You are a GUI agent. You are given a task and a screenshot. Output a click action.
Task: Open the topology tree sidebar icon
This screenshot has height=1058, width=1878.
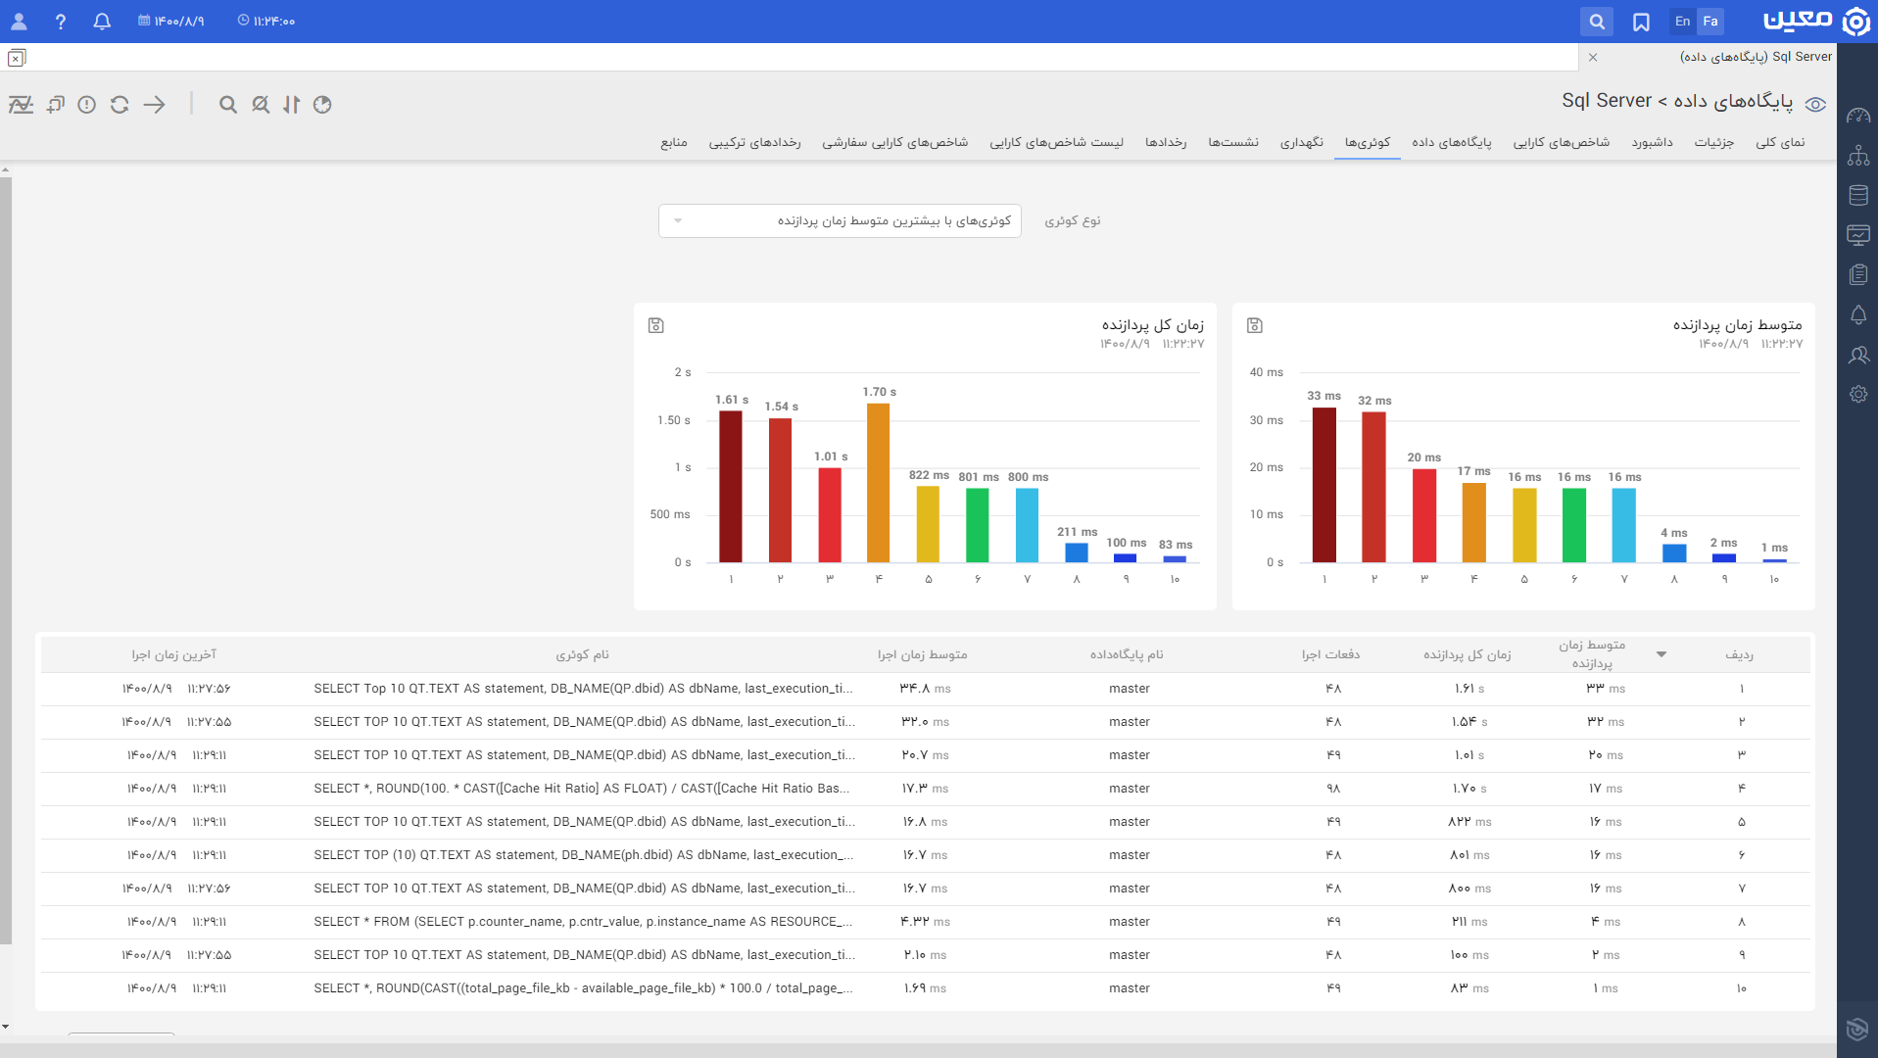click(1858, 156)
